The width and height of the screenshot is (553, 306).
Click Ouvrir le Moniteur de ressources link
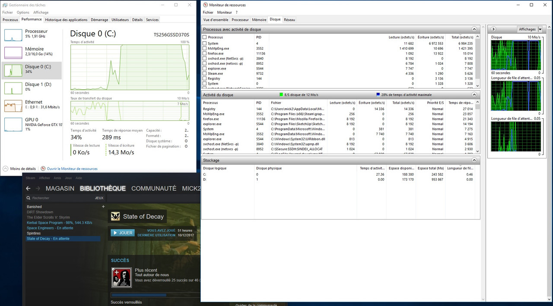(72, 169)
